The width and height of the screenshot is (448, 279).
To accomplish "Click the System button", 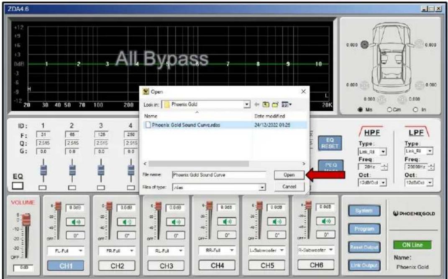I will pyautogui.click(x=364, y=211).
